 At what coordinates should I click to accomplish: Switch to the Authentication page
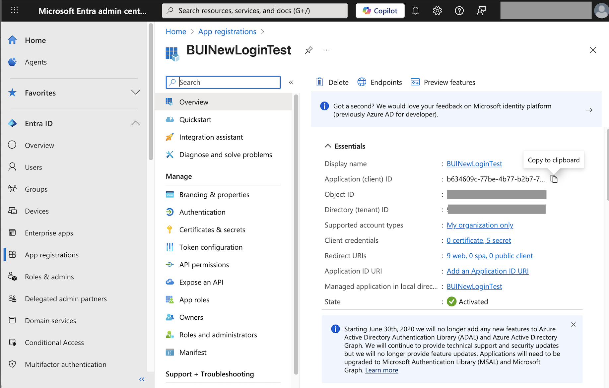[202, 212]
